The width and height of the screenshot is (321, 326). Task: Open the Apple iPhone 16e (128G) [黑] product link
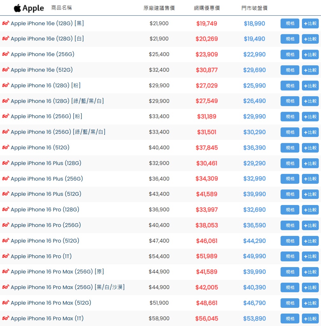pyautogui.click(x=47, y=23)
